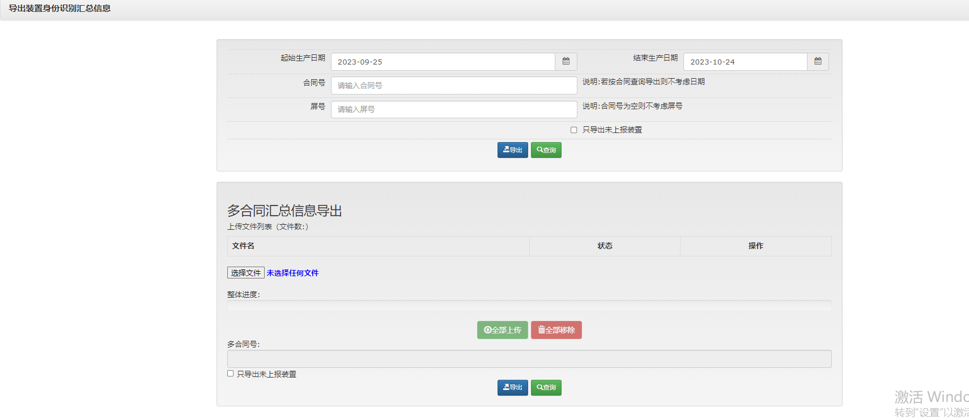Click the upper green 查询 button
Image resolution: width=969 pixels, height=420 pixels.
(546, 150)
